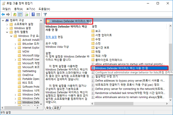The width and height of the screenshot is (173, 115).
Task: Click settings list scroll-up arrow
Action: (x=171, y=26)
